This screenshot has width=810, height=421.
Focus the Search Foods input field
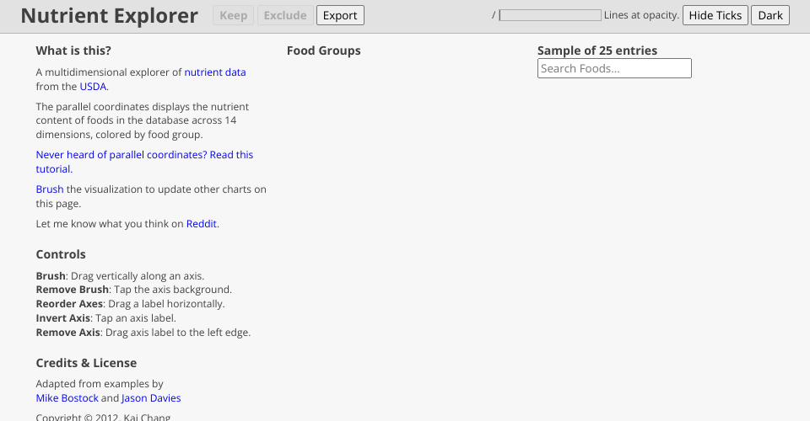(614, 68)
